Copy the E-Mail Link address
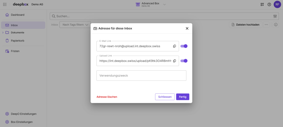Viewport: 283px width, 127px height. click(174, 46)
